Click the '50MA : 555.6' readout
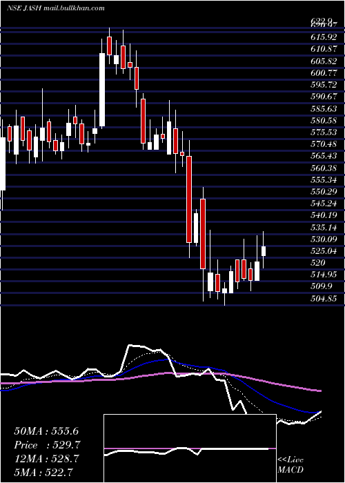This screenshot has width=345, height=483. point(48,431)
